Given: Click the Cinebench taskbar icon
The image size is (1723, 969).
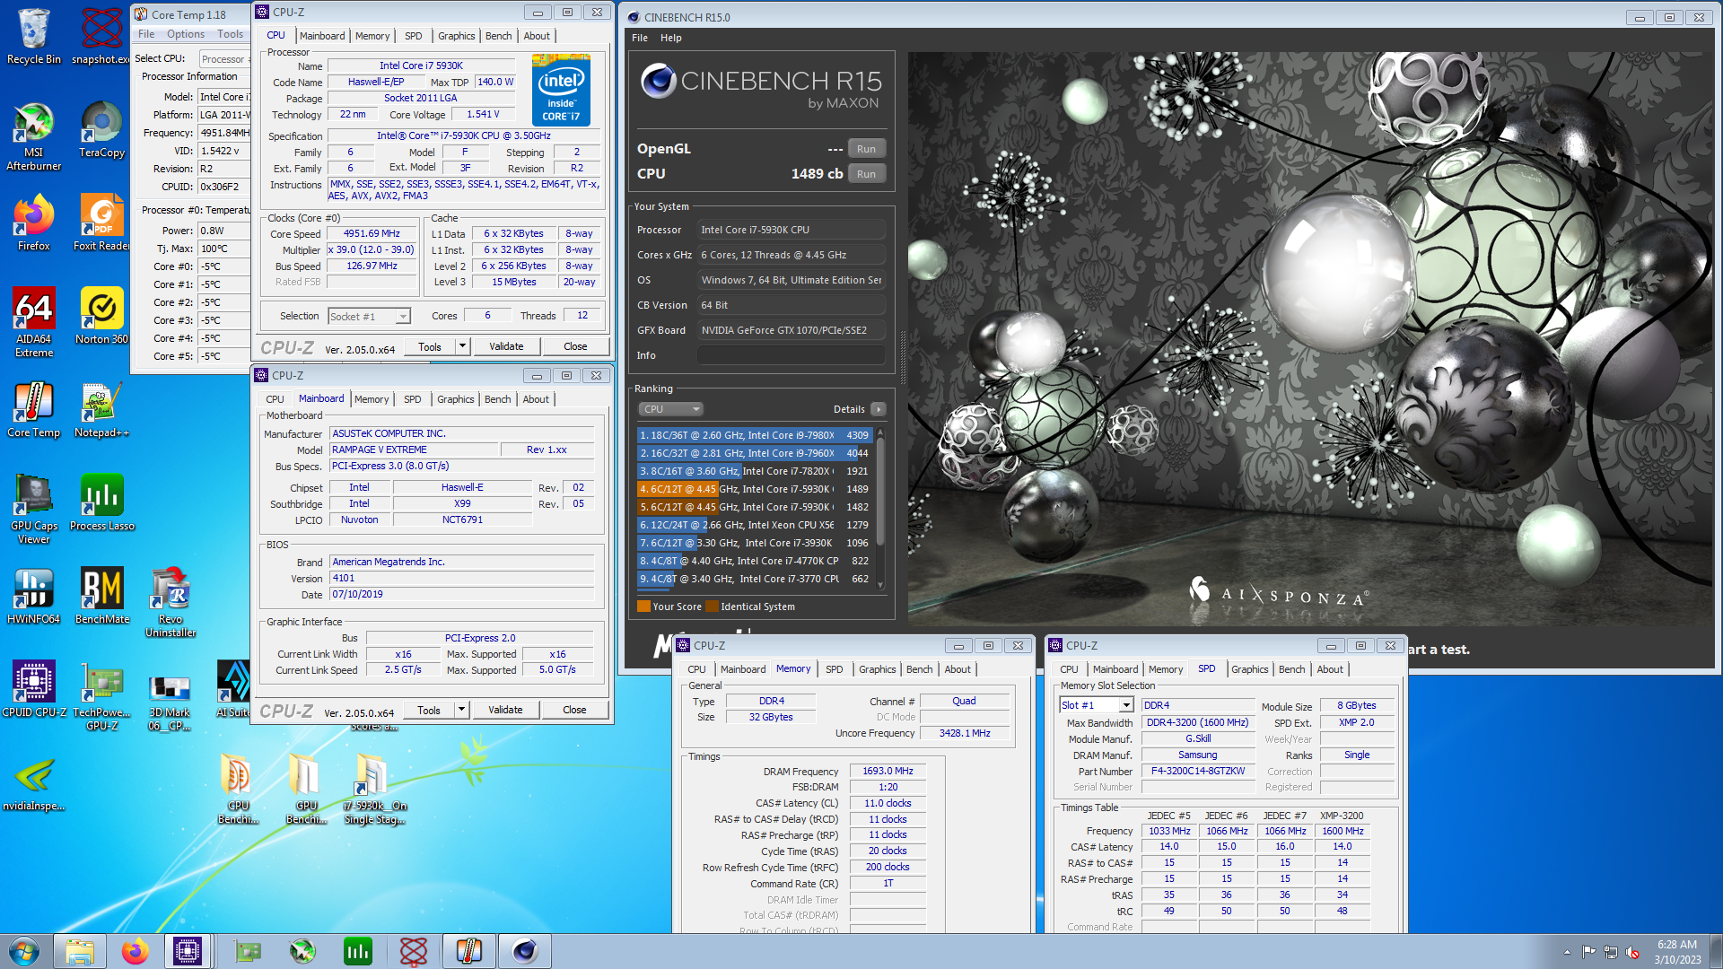Looking at the screenshot, I should click(524, 951).
